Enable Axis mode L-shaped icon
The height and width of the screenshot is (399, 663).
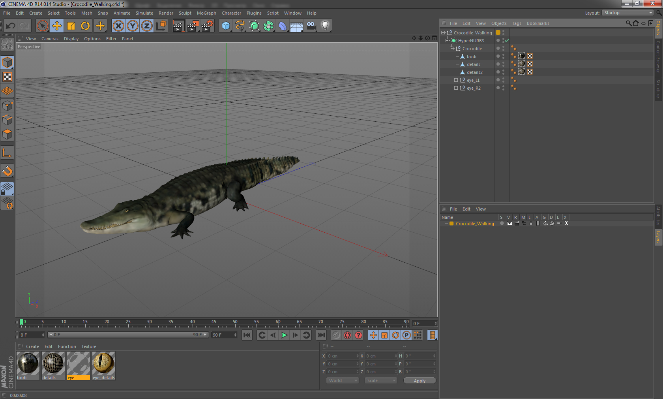coord(7,152)
